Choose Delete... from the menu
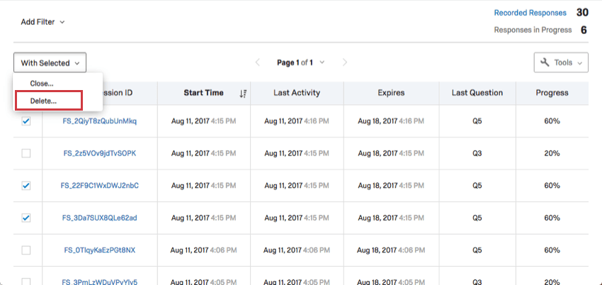The image size is (602, 285). coord(43,101)
